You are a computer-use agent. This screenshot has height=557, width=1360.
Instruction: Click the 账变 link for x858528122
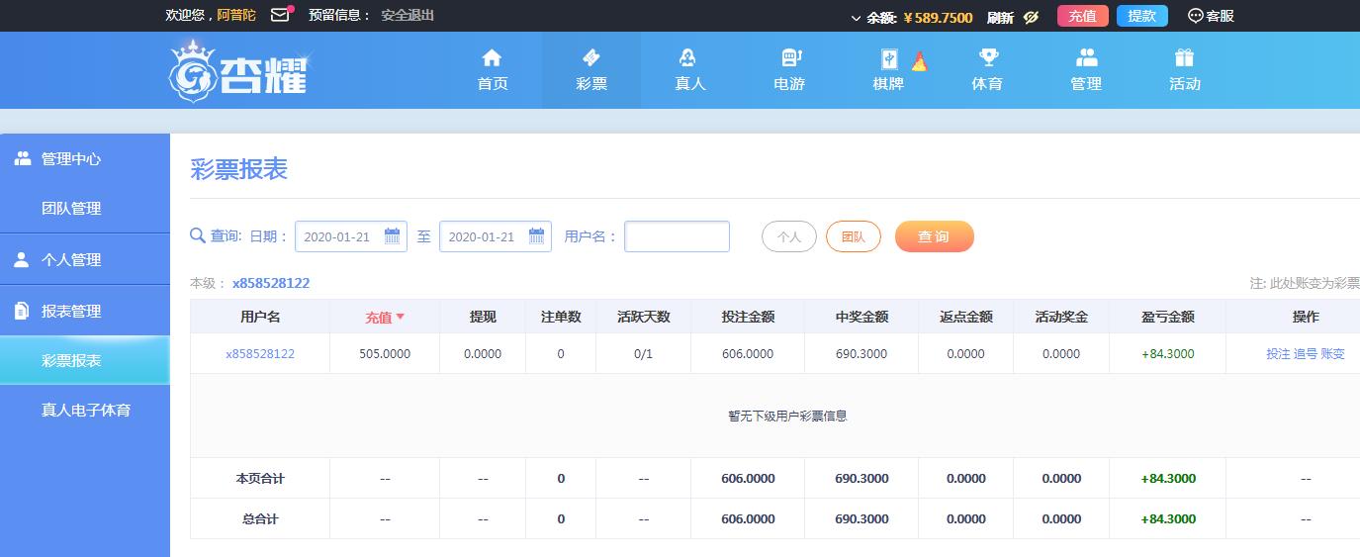click(x=1332, y=353)
